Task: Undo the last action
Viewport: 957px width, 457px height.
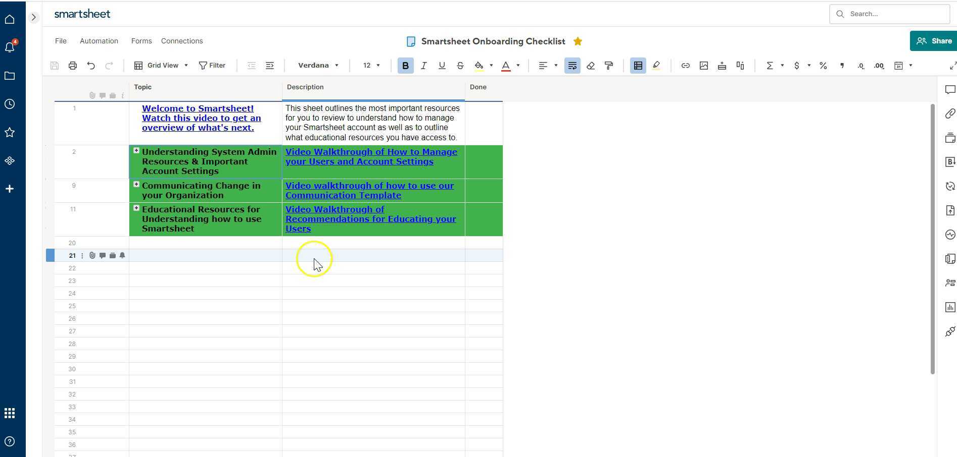Action: pos(91,65)
